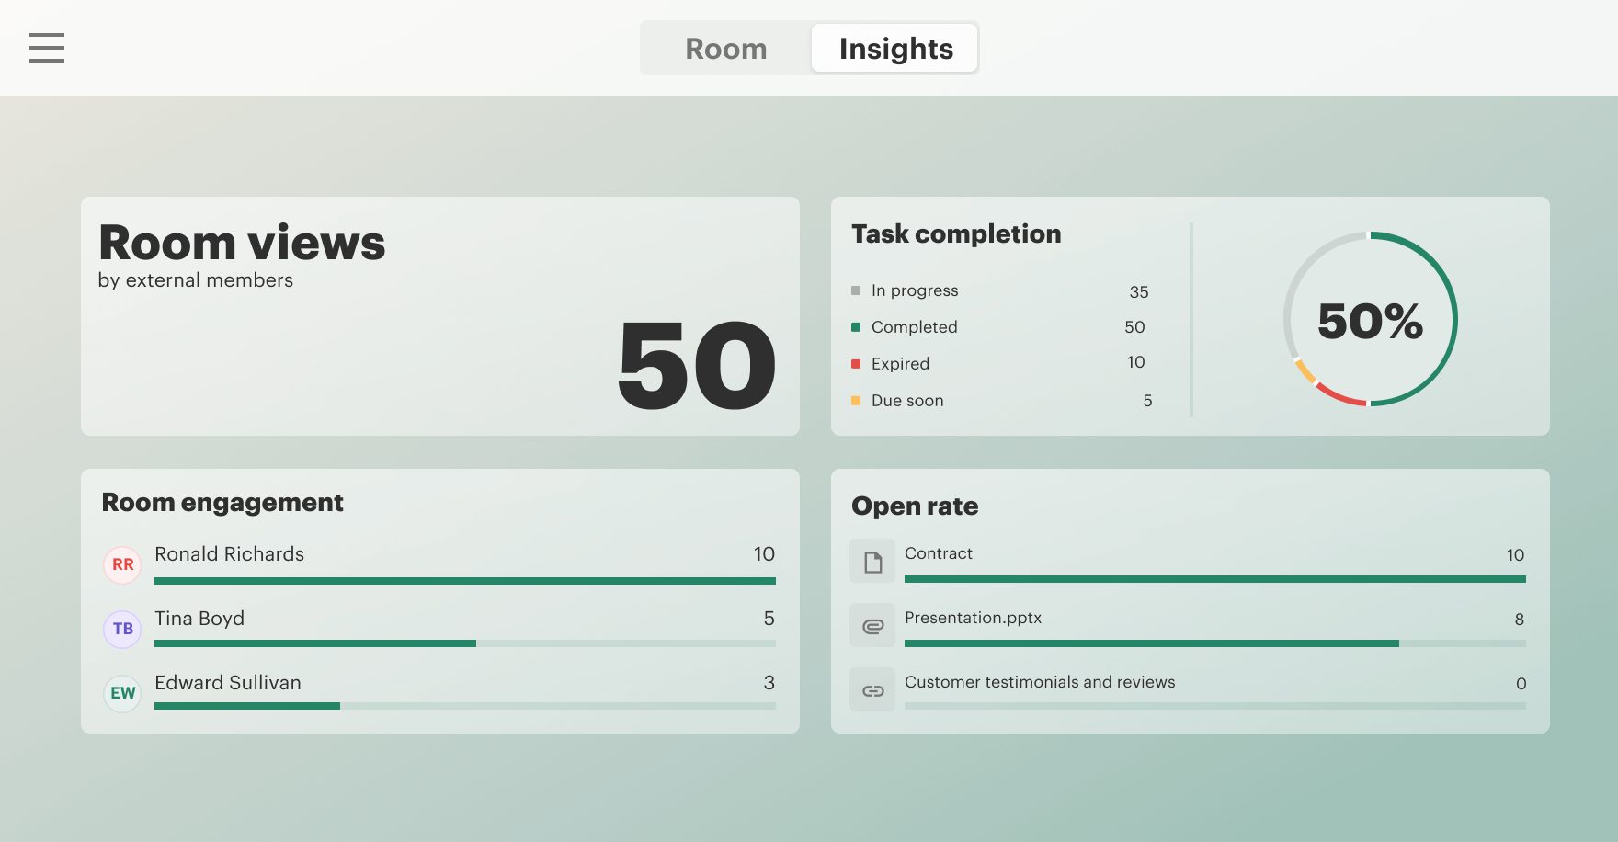This screenshot has width=1618, height=842.
Task: Click Edward Sullivan engagement progress bar
Action: (465, 706)
